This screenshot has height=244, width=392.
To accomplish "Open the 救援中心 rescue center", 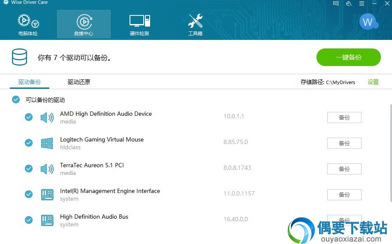I will click(84, 24).
